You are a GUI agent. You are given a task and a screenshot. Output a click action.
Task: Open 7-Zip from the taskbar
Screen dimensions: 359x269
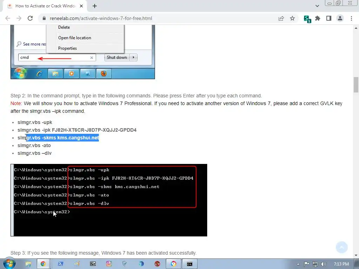coord(93,264)
